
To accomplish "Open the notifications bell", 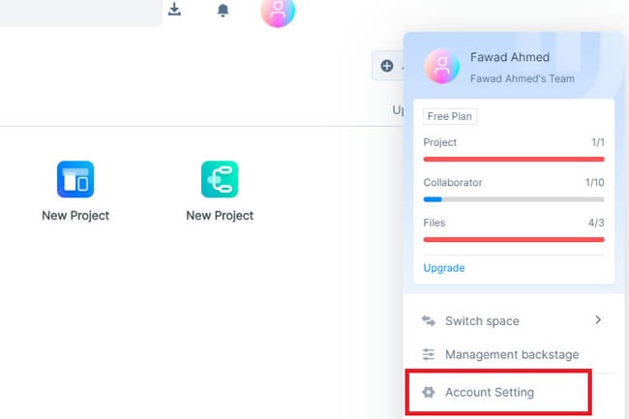I will pyautogui.click(x=224, y=11).
